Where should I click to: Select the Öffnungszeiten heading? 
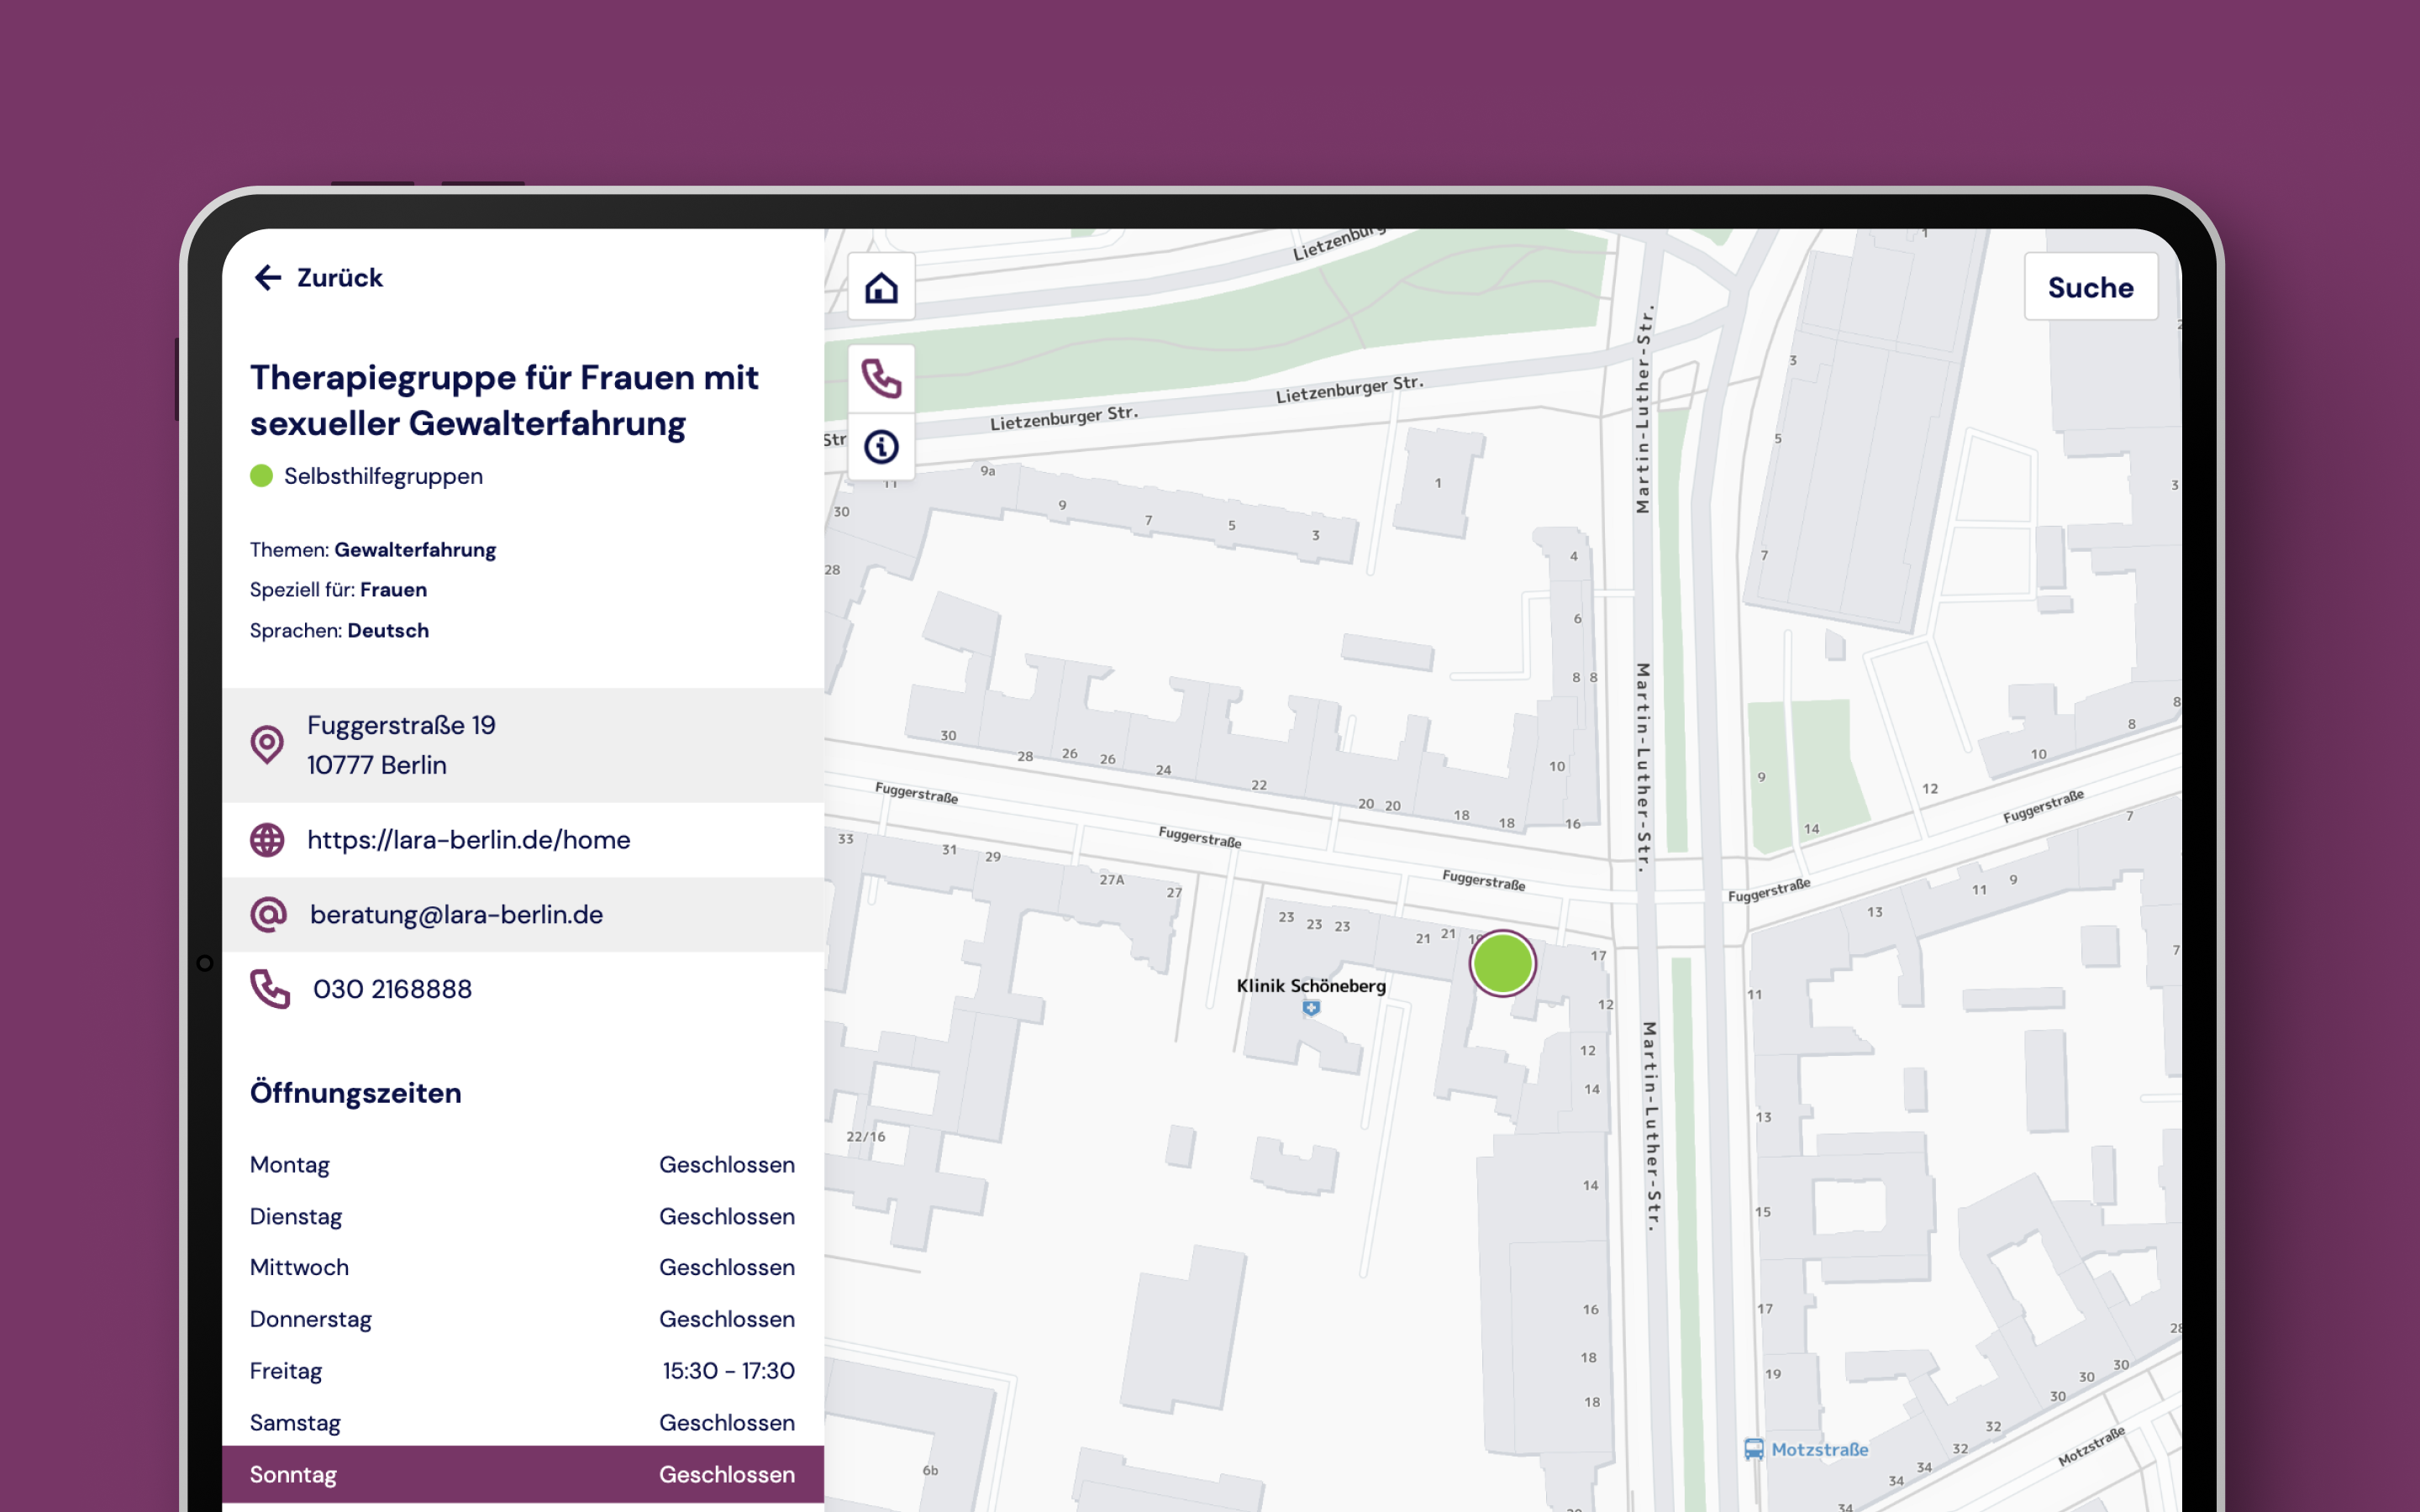356,1093
